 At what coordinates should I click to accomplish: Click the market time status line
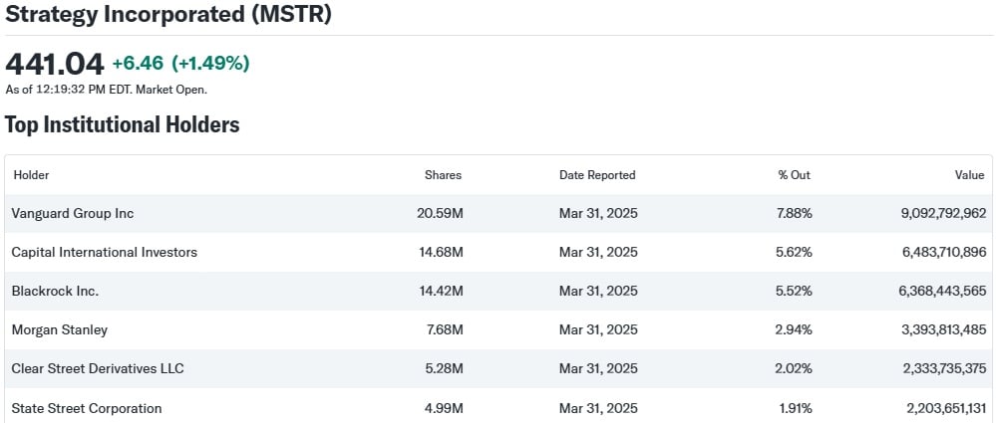point(107,90)
